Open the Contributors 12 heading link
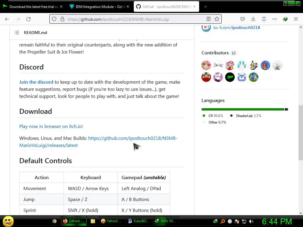 coord(219,53)
